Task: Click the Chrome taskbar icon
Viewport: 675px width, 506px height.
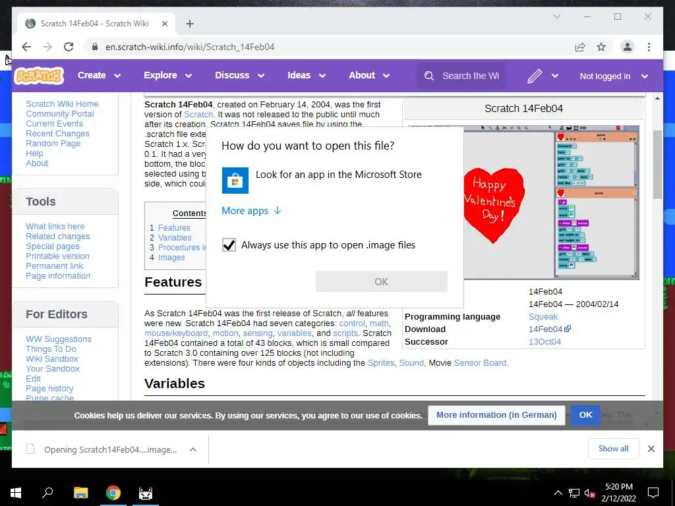Action: pyautogui.click(x=113, y=493)
